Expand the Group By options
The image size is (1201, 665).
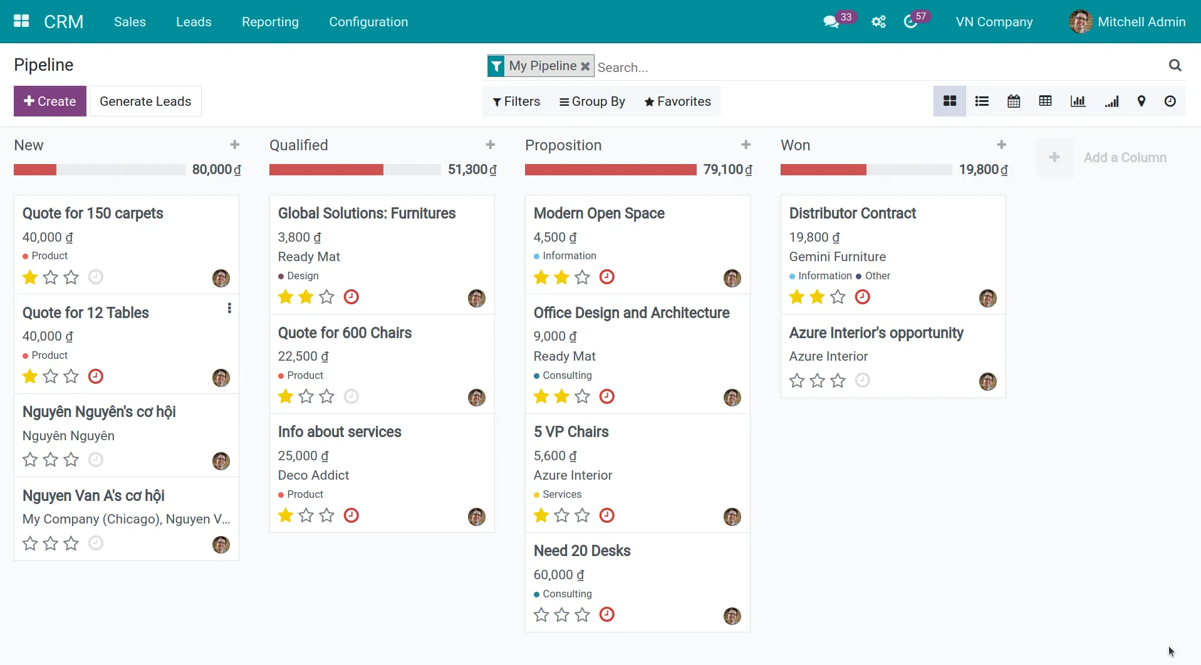(x=591, y=101)
